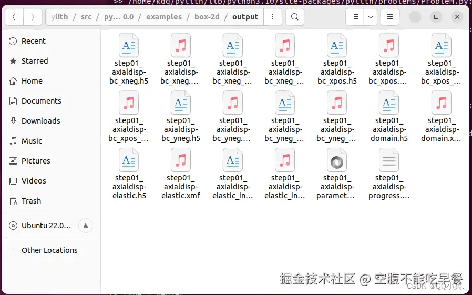
Task: Select the step01_axialdisp-progress.... text file
Action: (x=389, y=174)
